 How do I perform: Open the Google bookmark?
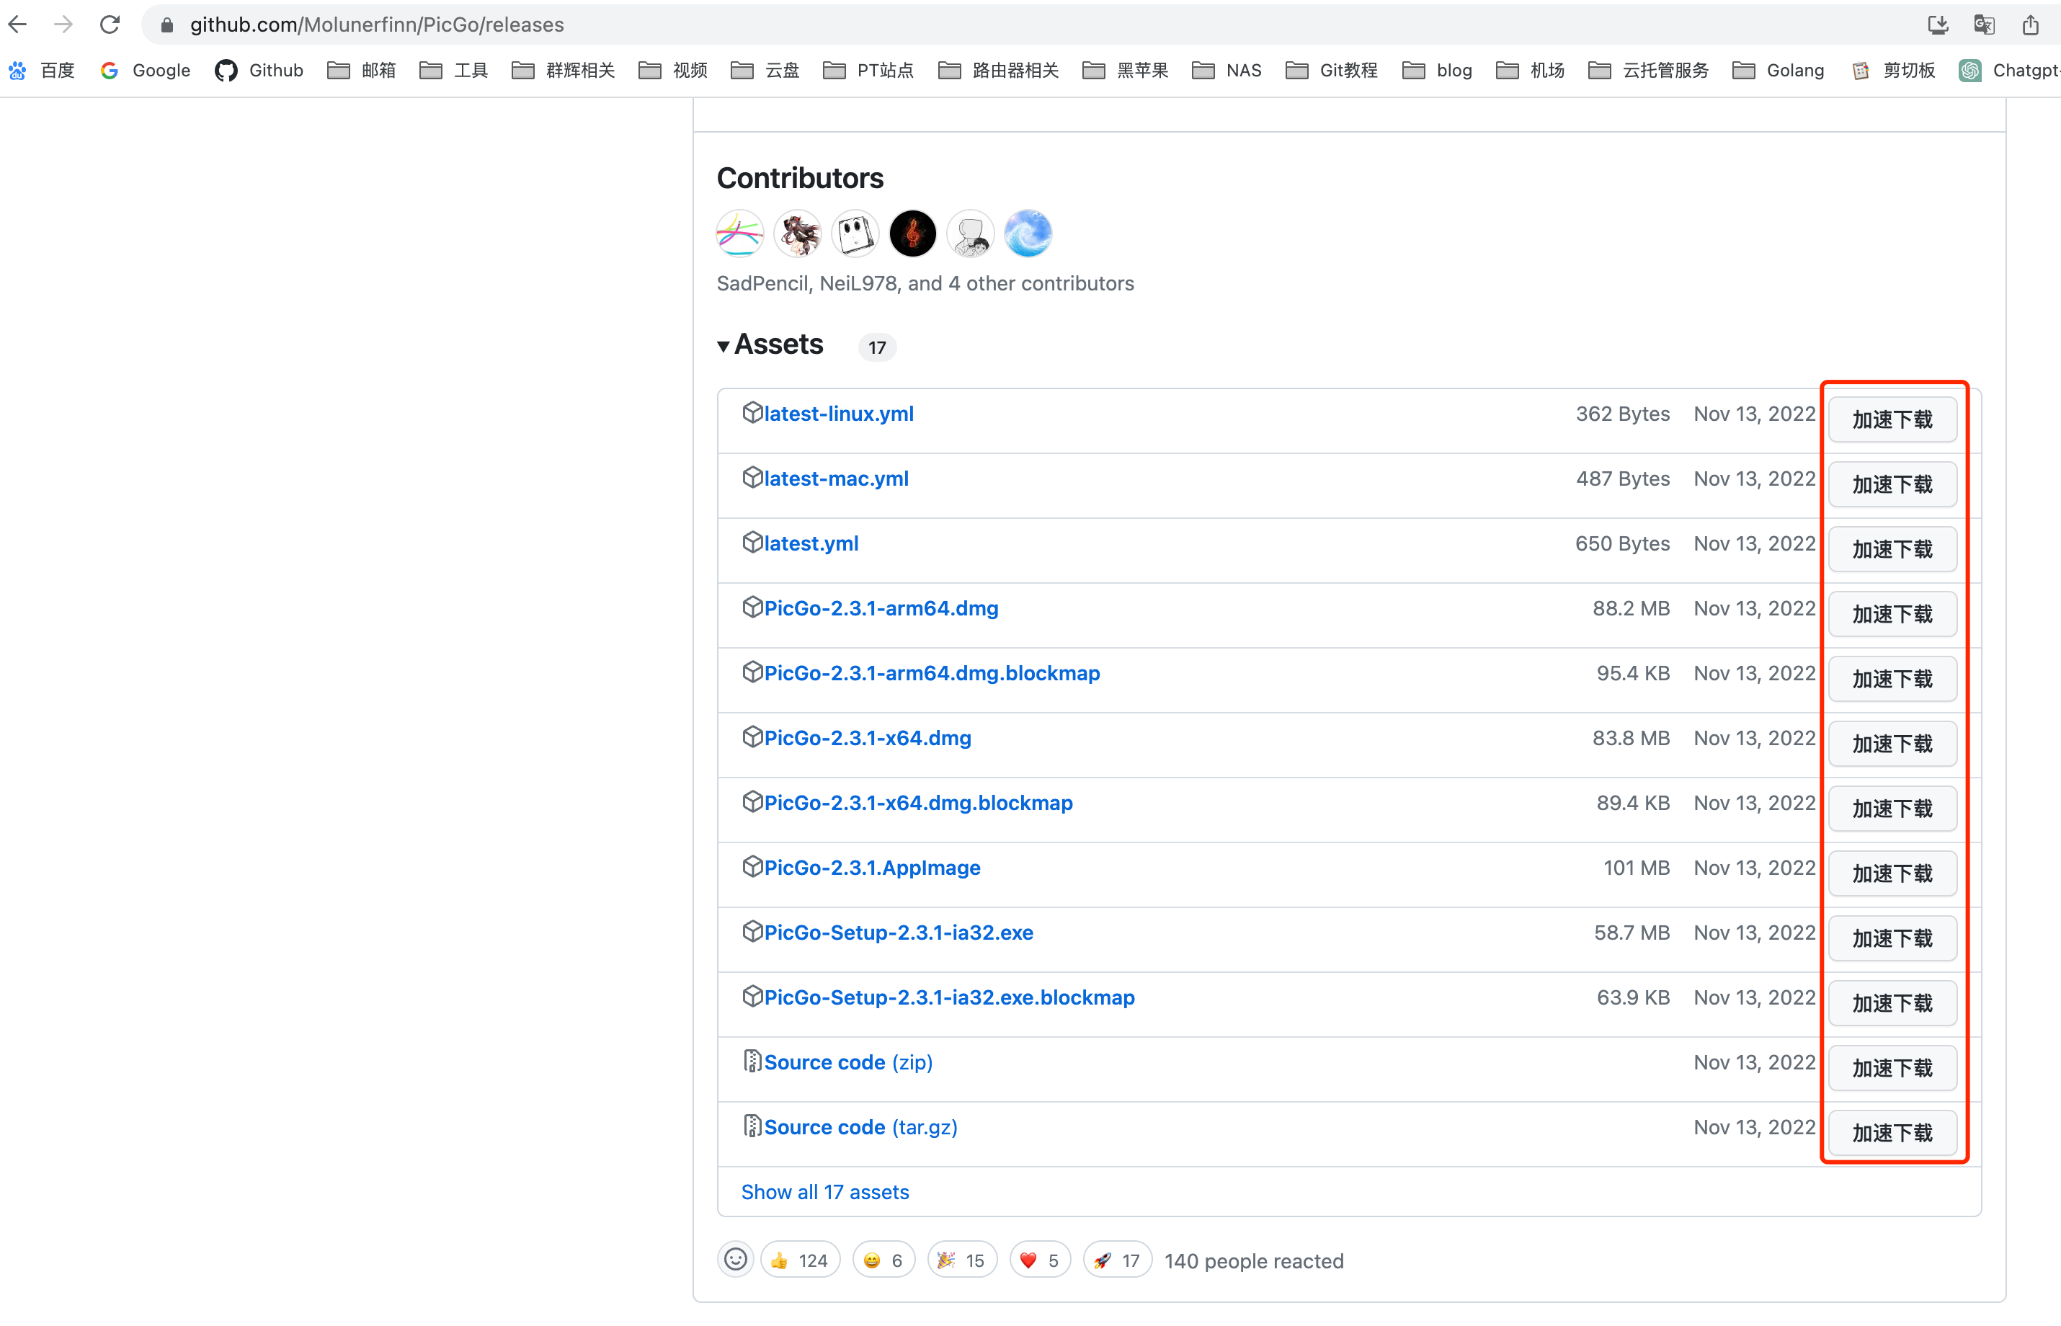coord(146,71)
